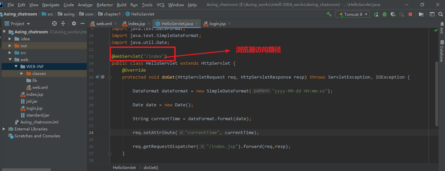This screenshot has height=171, width=445.
Task: Click the profiler run icon
Action: 401,14
